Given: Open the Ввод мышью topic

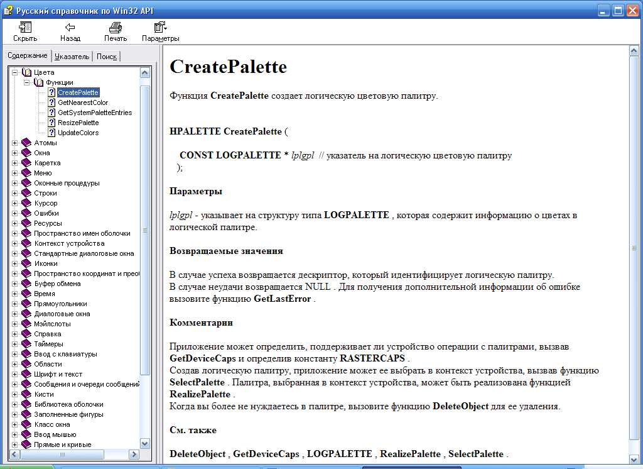Looking at the screenshot, I should coord(55,434).
